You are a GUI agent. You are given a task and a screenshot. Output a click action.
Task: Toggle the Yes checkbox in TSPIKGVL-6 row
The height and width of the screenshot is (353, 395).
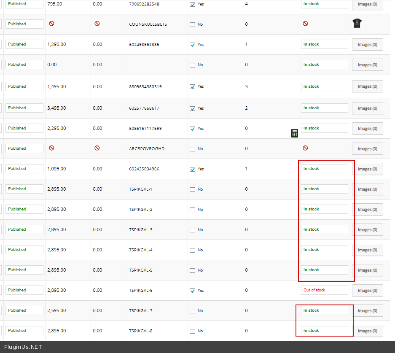point(193,291)
